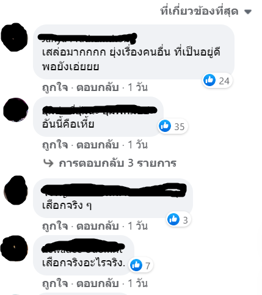This screenshot has height=295, width=262.
Task: Reply to the comment เสือกจริงอะไรจริง
Action: (98, 283)
